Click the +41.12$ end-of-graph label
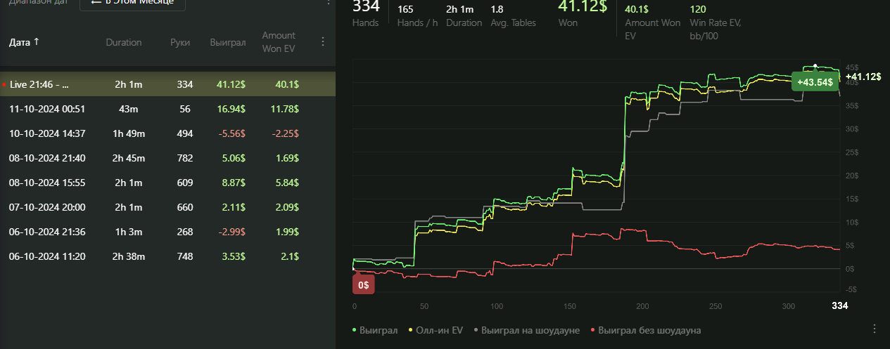Image resolution: width=890 pixels, height=349 pixels. tap(863, 77)
